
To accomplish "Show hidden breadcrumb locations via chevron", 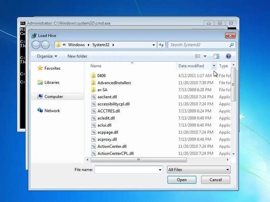I will click(64, 45).
